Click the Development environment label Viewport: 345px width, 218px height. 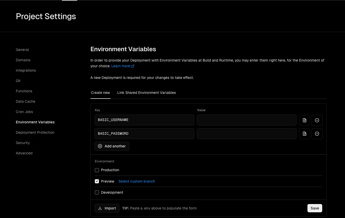pos(112,192)
